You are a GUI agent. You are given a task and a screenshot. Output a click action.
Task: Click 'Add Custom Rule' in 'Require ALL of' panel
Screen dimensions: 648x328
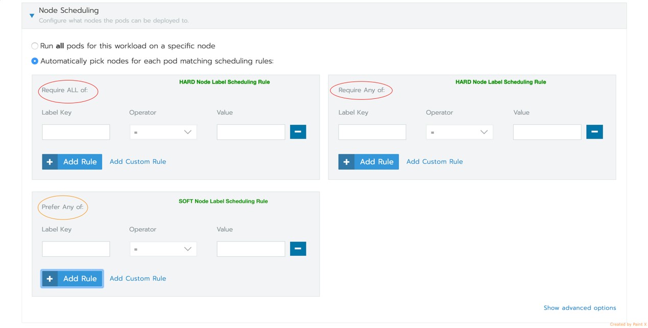[x=138, y=161]
